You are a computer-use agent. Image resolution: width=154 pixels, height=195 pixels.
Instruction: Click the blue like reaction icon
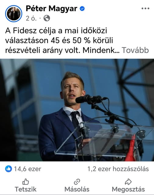tap(9, 169)
